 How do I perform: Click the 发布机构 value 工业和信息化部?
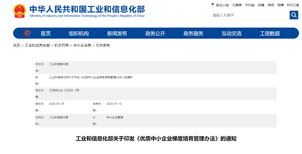59,117
